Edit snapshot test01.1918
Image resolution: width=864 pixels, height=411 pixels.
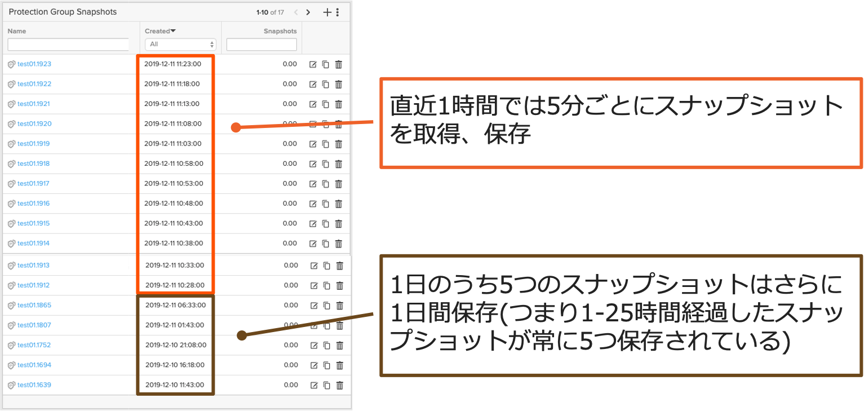[x=313, y=163]
